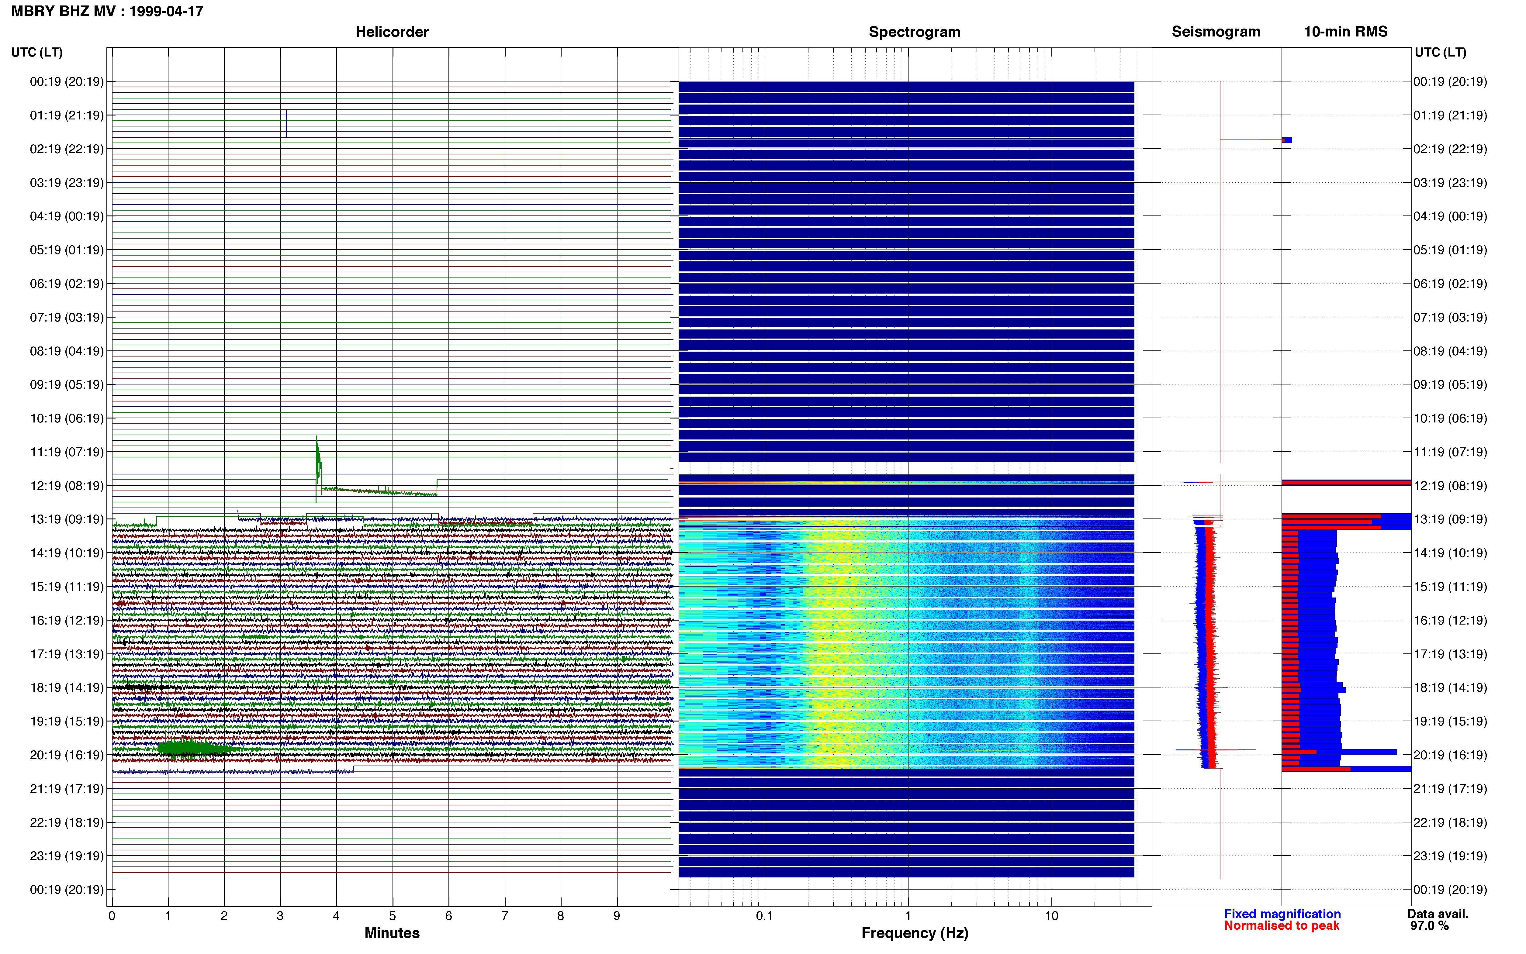1526x954 pixels.
Task: Click the Frequency (Hz) x-axis label
Action: (915, 933)
